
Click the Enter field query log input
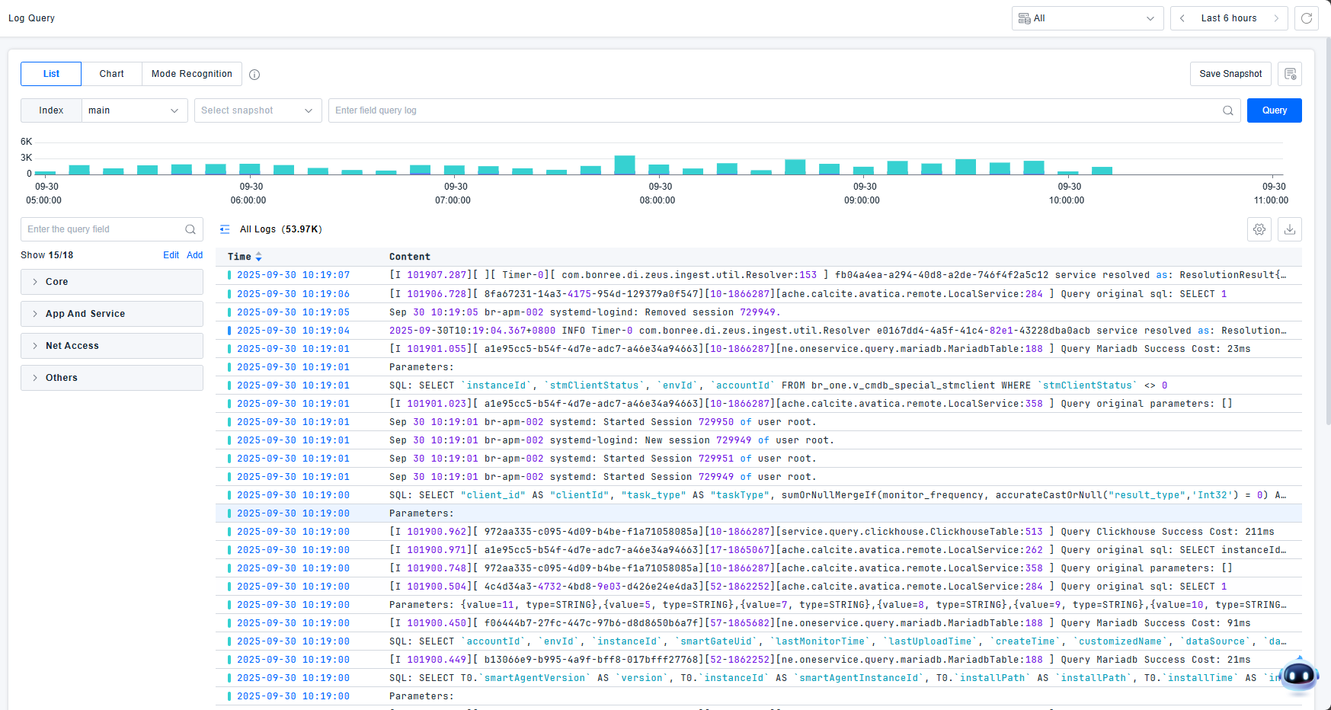(773, 110)
